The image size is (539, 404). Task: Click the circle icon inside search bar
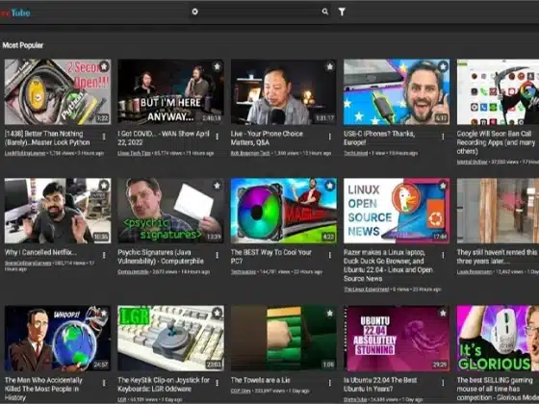194,12
